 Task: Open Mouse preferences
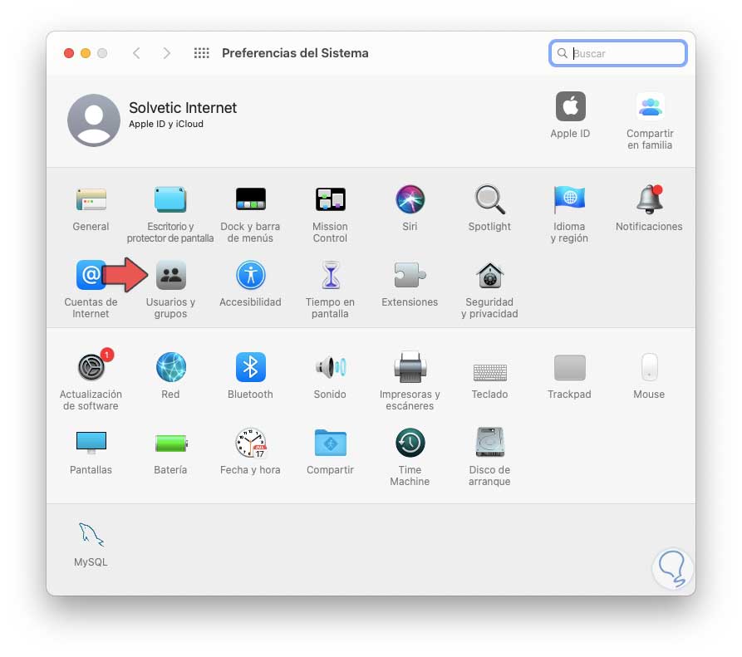[x=649, y=367]
